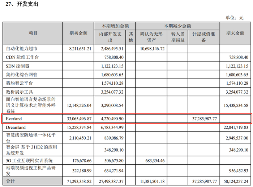Select the 智慧线安防通讯一体化平台 row label
Viewport: 253px width, 187px height.
pyautogui.click(x=31, y=138)
